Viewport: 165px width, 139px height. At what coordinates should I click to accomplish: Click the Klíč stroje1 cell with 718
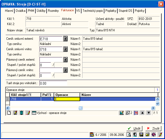tap(25, 99)
